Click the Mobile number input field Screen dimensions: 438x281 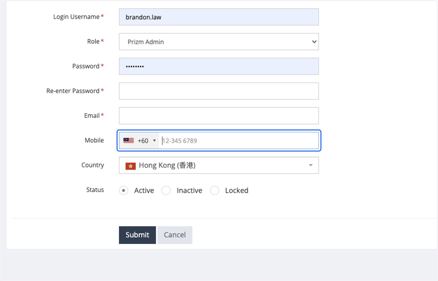pyautogui.click(x=239, y=140)
